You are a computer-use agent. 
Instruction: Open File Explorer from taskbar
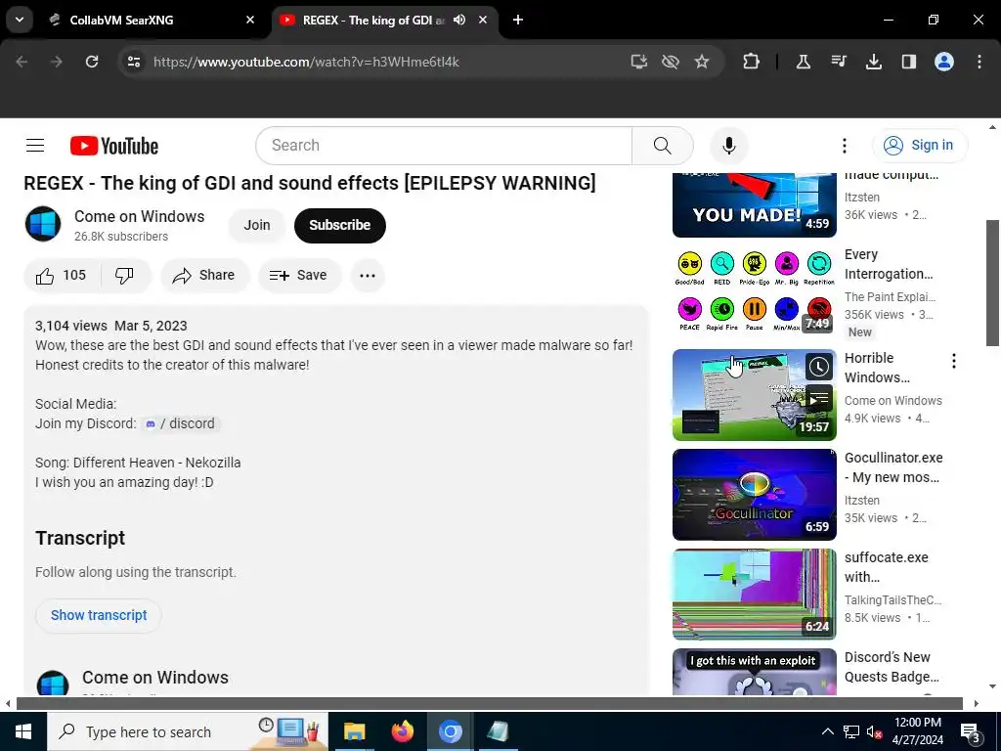[x=354, y=731]
